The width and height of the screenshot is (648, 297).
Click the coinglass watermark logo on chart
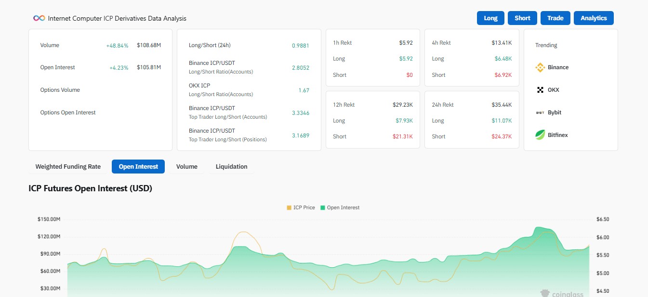(562, 294)
